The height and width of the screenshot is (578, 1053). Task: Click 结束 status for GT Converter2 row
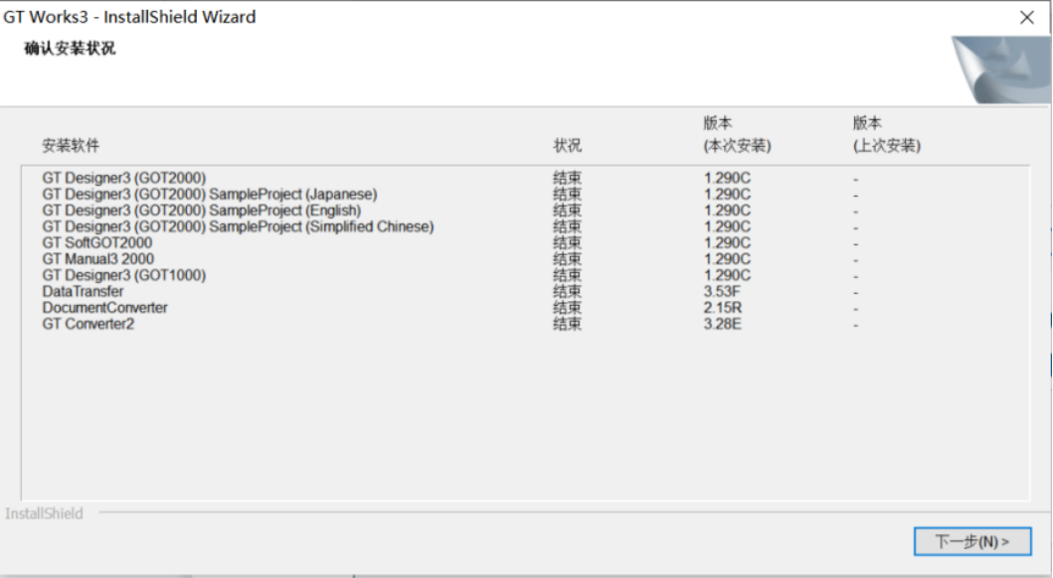coord(568,324)
